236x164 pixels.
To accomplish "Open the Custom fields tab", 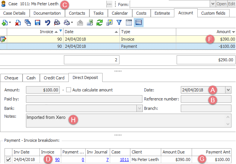I will [213, 13].
